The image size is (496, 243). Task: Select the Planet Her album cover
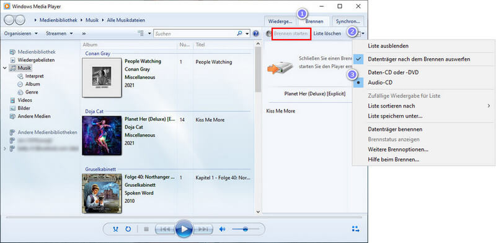[x=102, y=135]
